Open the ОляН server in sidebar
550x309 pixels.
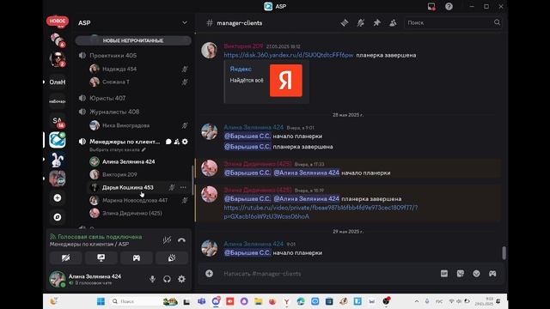tap(58, 82)
